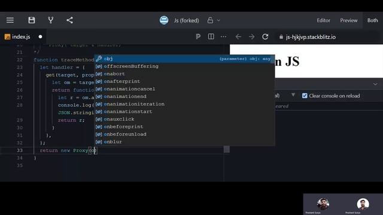Click the preview heading ending in JS
This screenshot has height=215, width=383.
[287, 62]
